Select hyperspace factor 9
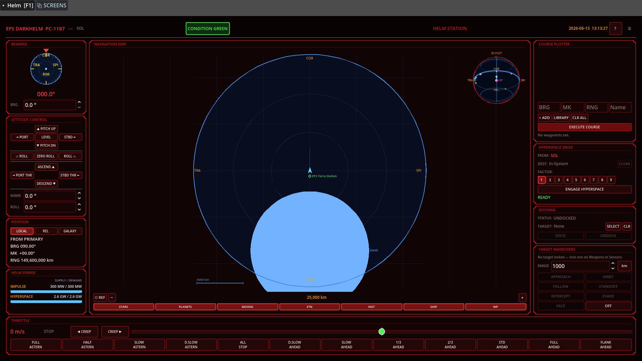This screenshot has width=642, height=361. click(611, 180)
